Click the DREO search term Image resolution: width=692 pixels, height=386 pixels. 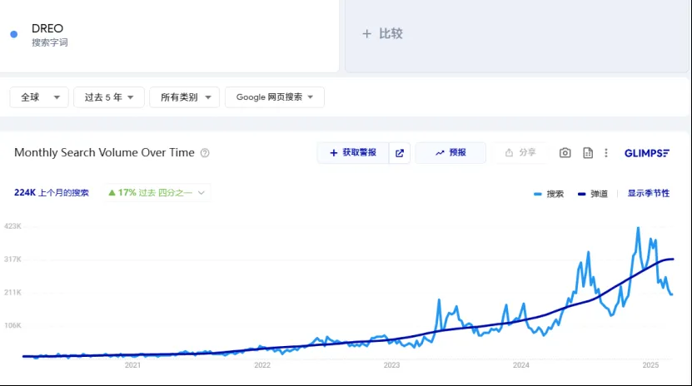click(x=47, y=28)
